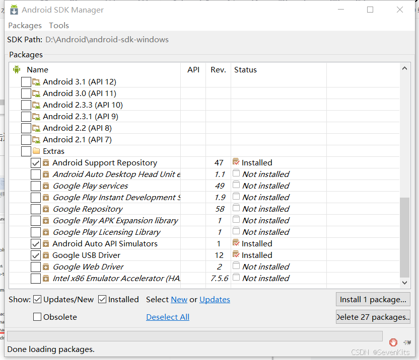419x360 pixels.
Task: Click package icon of Intel x86 Emulator Accelerator
Action: [46, 279]
